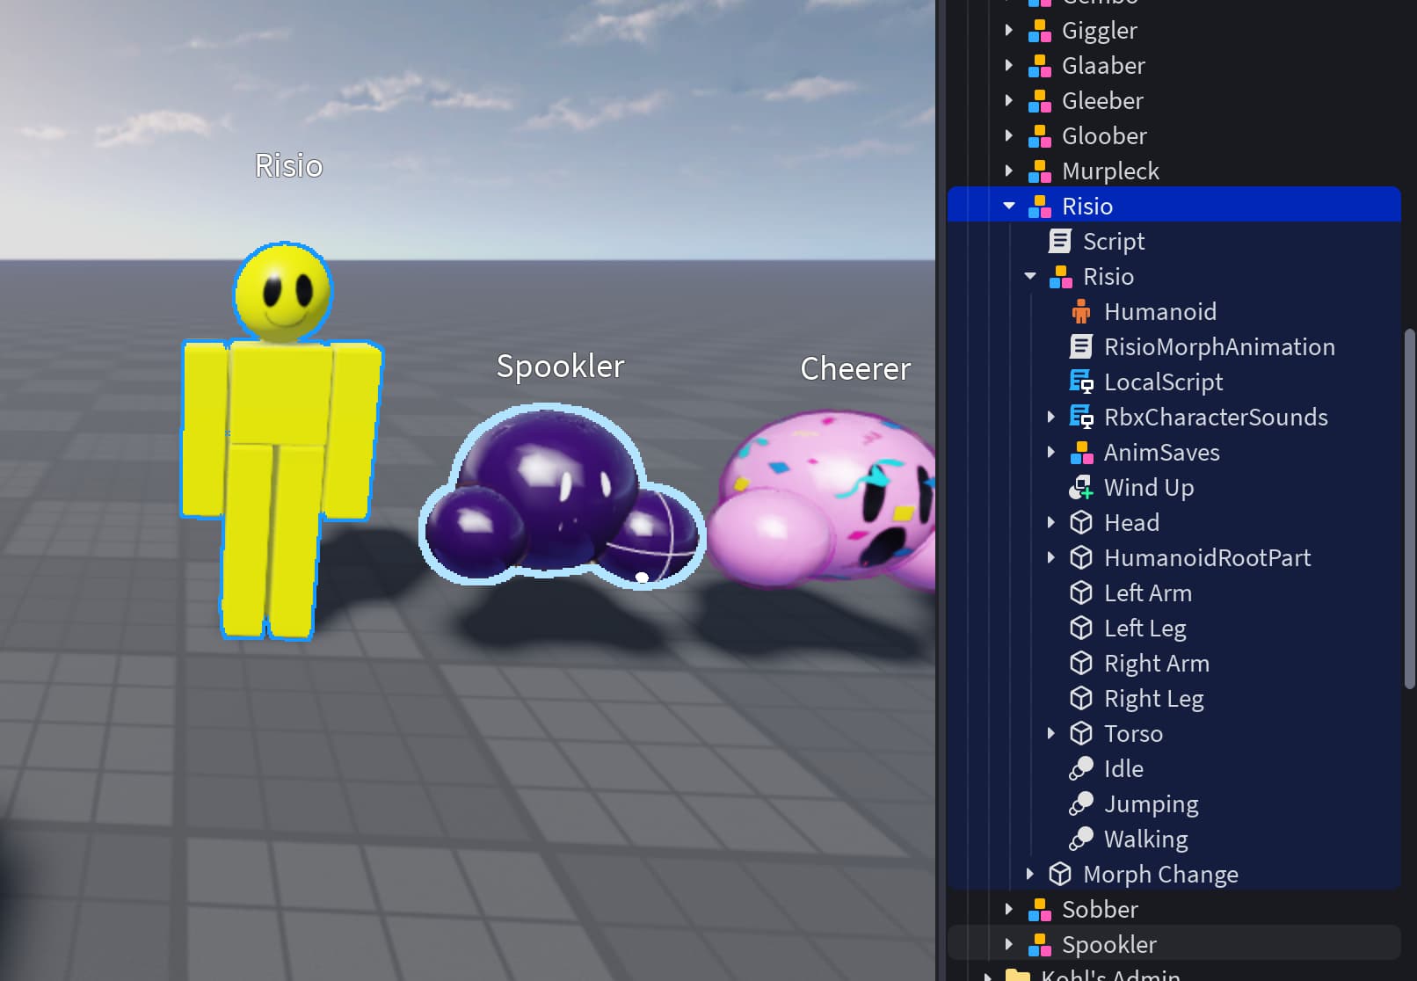Expand the HumanoidRootPart node
This screenshot has height=981, width=1417.
(x=1051, y=558)
